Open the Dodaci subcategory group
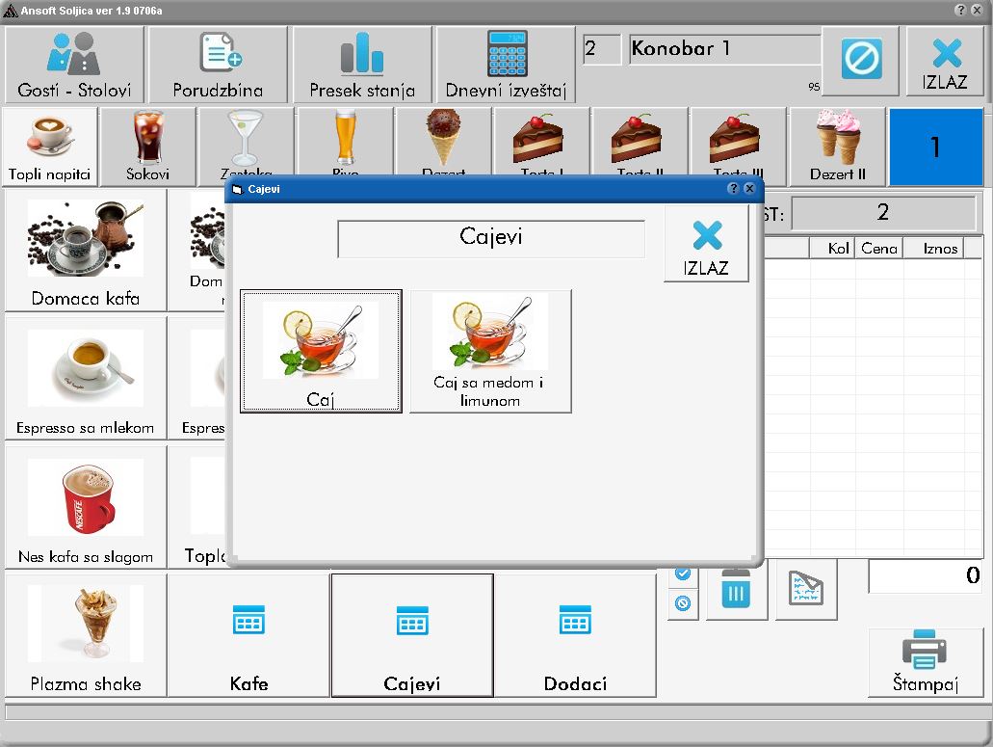This screenshot has height=747, width=993. 575,635
